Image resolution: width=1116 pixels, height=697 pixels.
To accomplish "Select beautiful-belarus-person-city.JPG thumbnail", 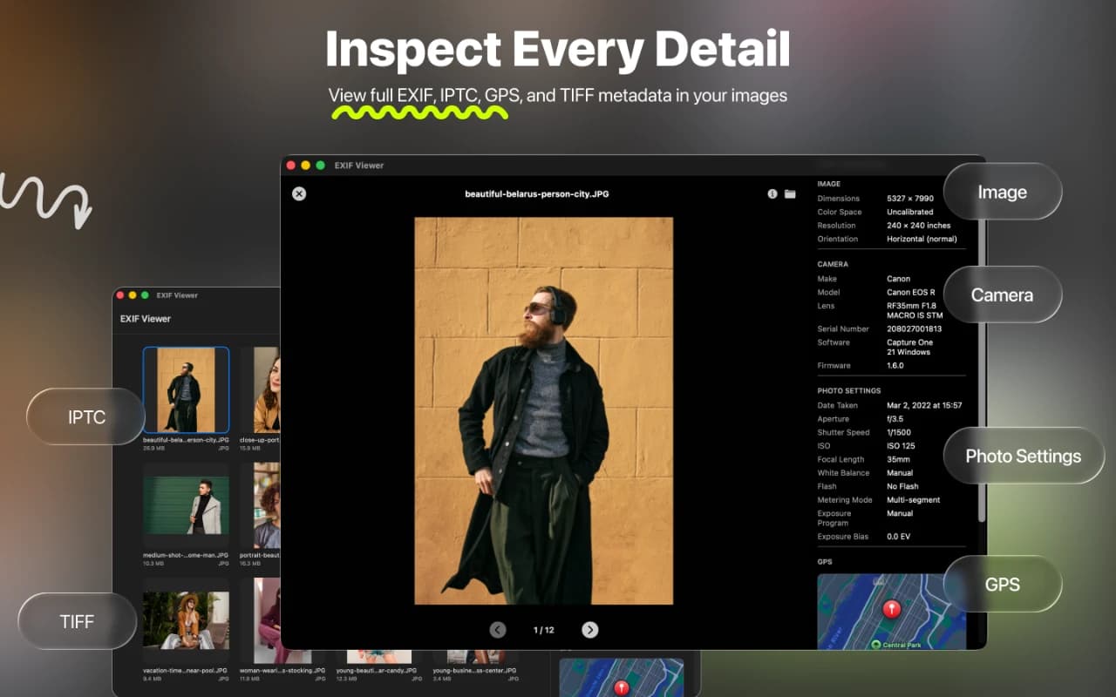I will point(186,389).
